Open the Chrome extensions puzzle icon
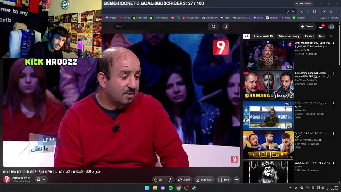Viewport: 341px width, 192px height. click(315, 11)
